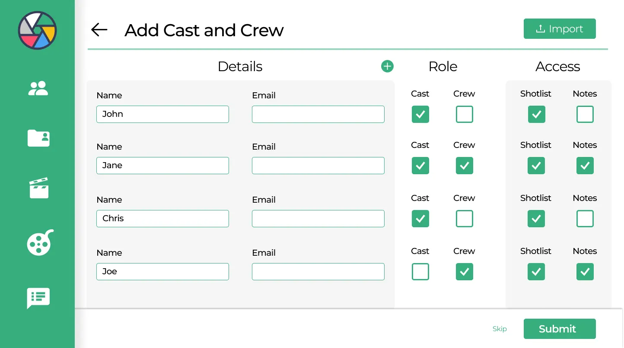Click the Import button
This screenshot has height=348, width=624.
click(x=560, y=29)
